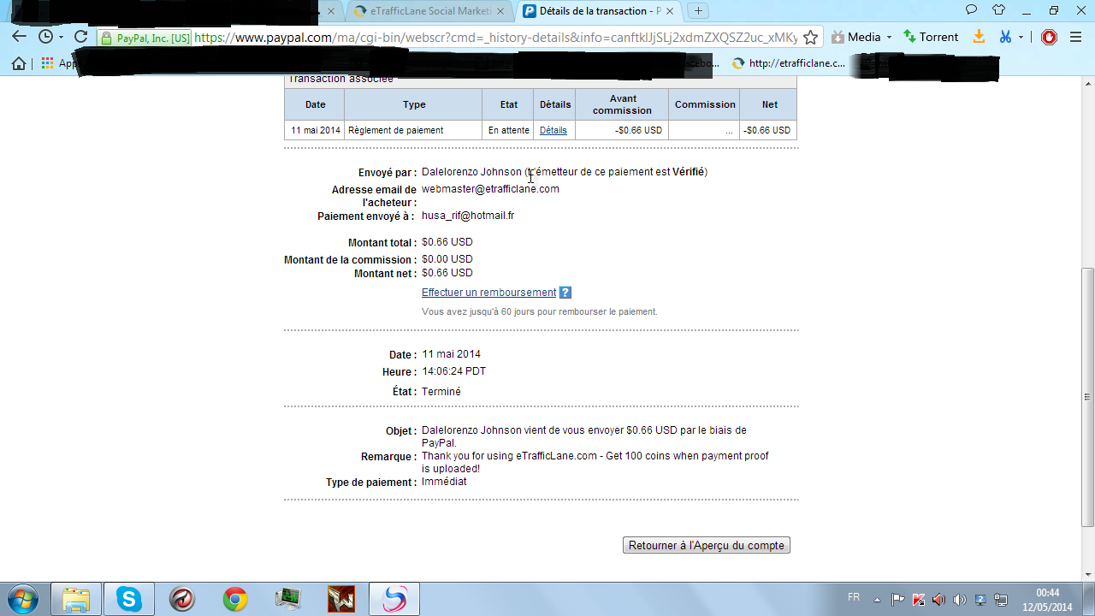1095x616 pixels.
Task: Click the scrollbar down arrow
Action: pos(1087,574)
